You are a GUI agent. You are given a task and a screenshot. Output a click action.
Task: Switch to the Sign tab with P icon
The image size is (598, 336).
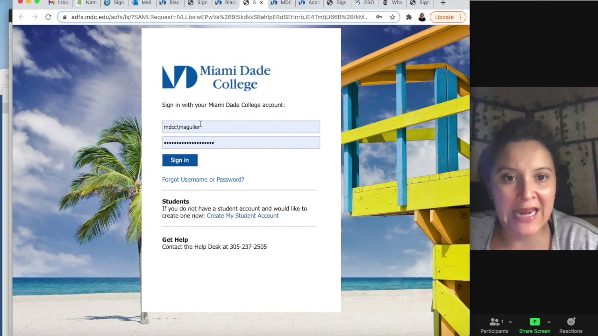click(x=114, y=3)
